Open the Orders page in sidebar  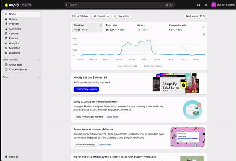[x=13, y=19]
